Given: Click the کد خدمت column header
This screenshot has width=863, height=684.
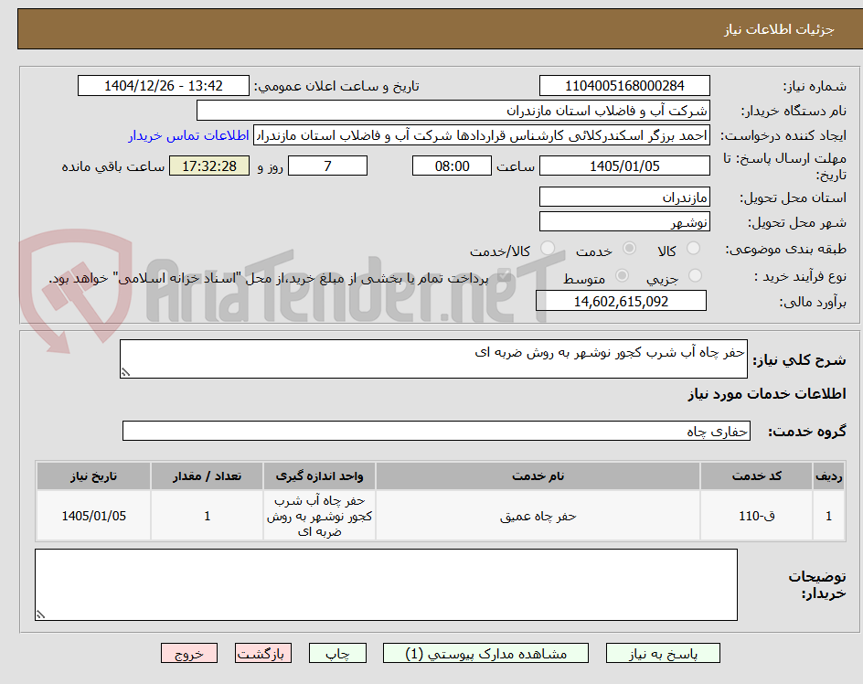Looking at the screenshot, I should pyautogui.click(x=757, y=476).
